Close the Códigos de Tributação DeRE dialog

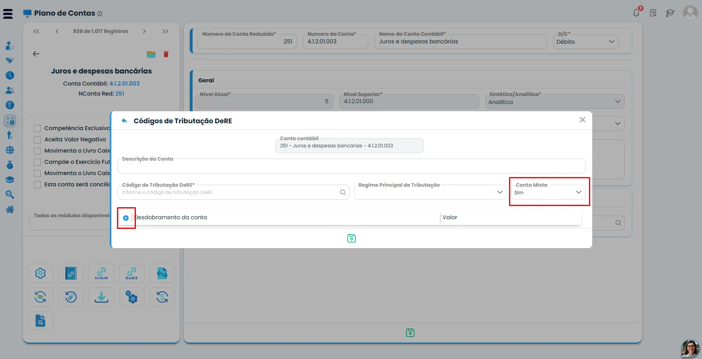tap(582, 120)
